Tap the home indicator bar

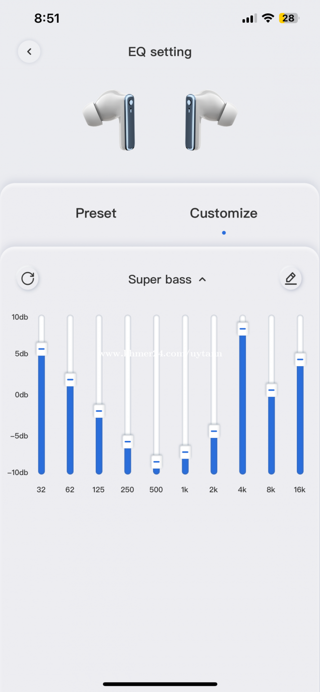point(160,684)
